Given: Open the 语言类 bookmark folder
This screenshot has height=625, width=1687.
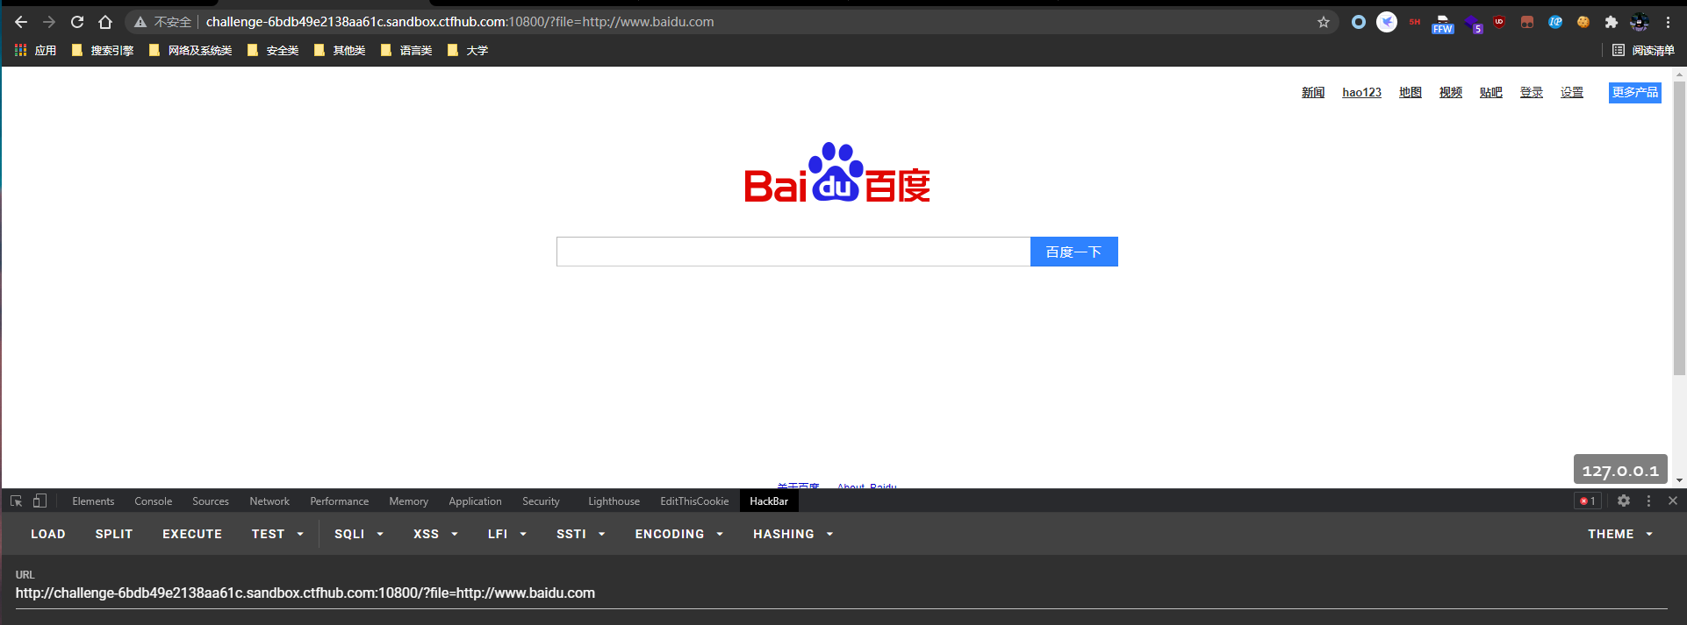Looking at the screenshot, I should click(406, 50).
